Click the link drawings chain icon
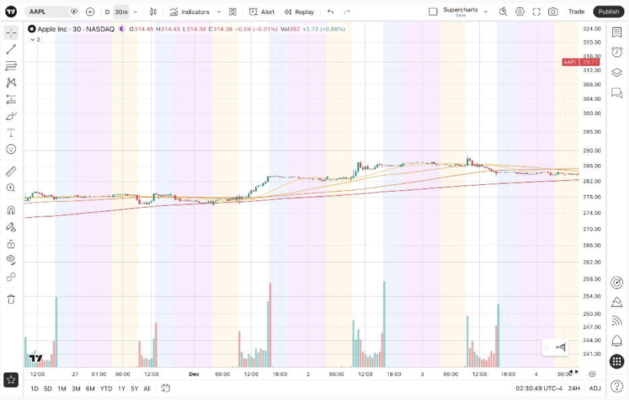 11,277
